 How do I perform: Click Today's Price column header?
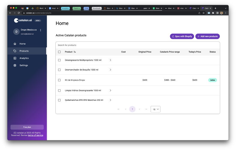pyautogui.click(x=195, y=52)
